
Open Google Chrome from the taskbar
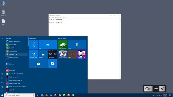point(46,95)
